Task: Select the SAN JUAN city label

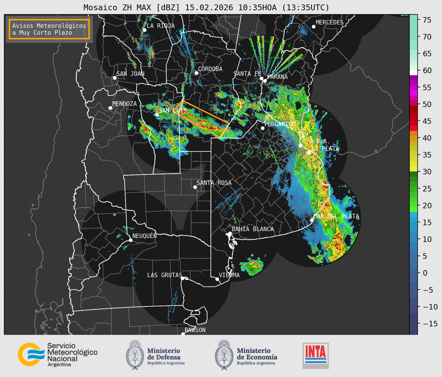Action: (x=130, y=74)
